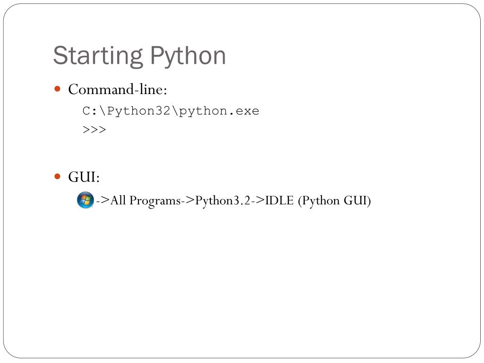The height and width of the screenshot is (363, 484).
Task: Select the orange bullet beside GUI
Action: click(57, 177)
